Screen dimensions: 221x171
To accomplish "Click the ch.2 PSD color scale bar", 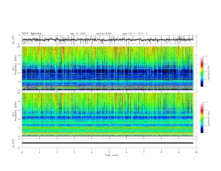I will (x=202, y=118).
